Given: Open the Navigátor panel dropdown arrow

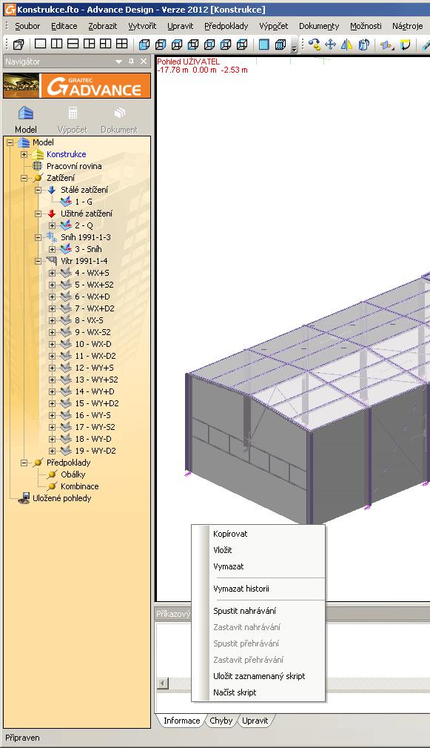Looking at the screenshot, I should (119, 62).
